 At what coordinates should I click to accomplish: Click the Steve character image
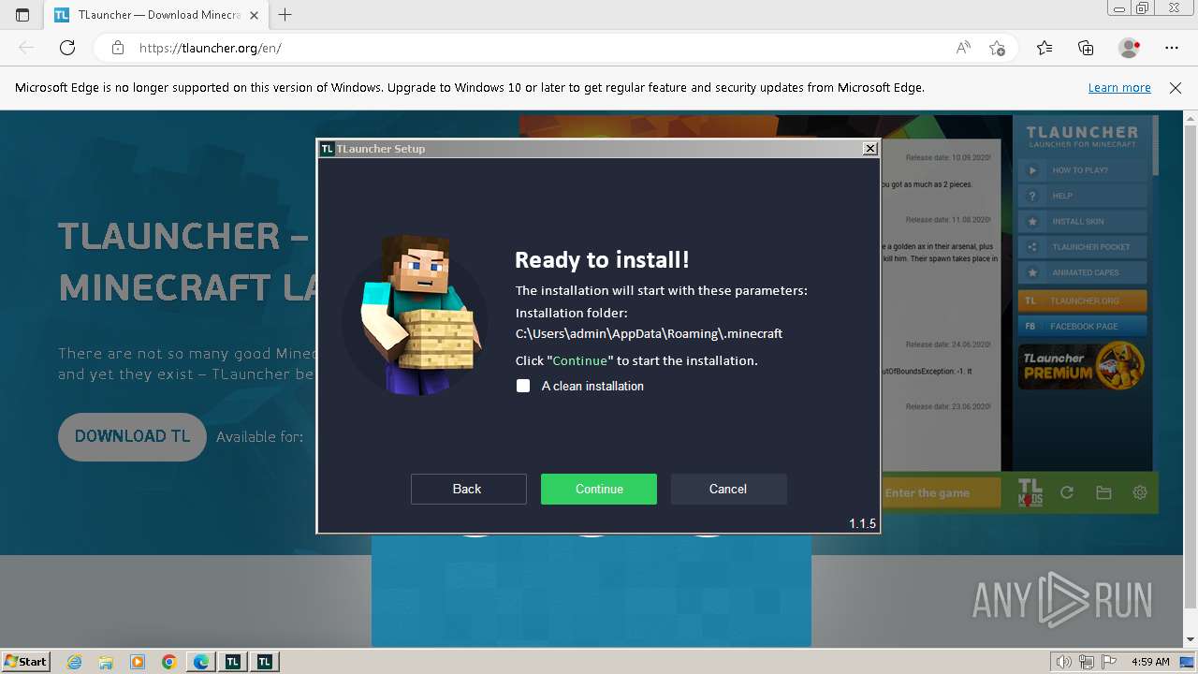click(416, 315)
